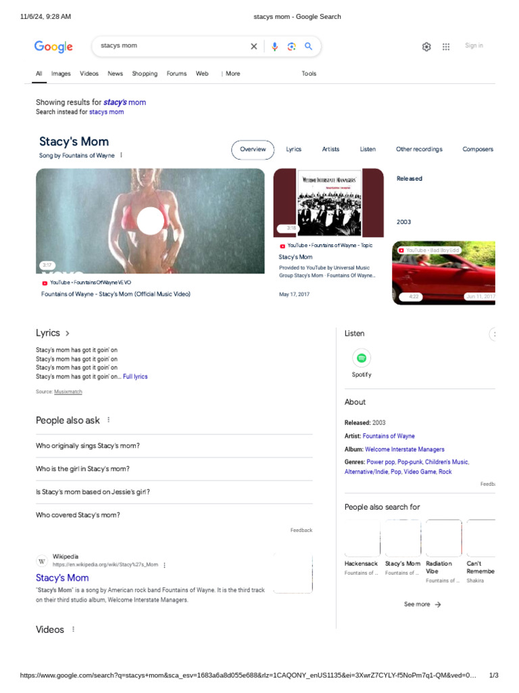
Task: Select the Lyrics chip in song panel
Action: pos(293,150)
